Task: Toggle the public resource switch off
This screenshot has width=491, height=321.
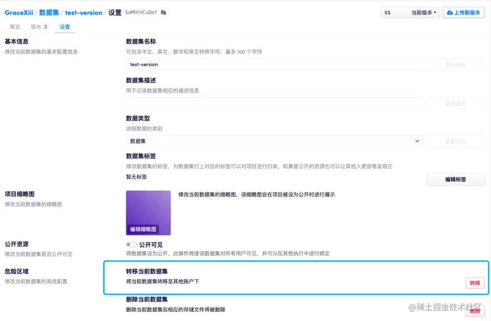Action: click(x=131, y=244)
